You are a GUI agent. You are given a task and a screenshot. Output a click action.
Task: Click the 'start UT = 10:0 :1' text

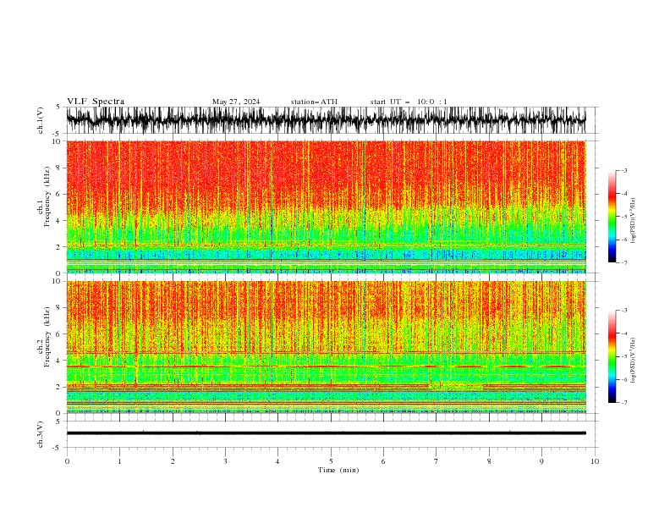409,102
